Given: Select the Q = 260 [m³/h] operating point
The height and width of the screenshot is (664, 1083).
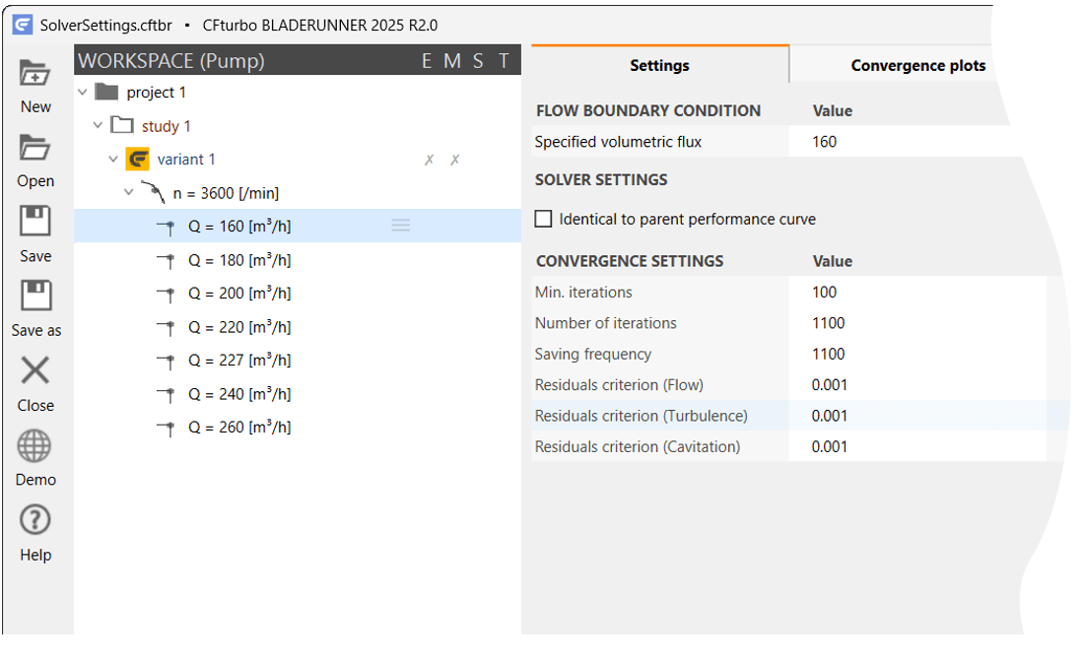Looking at the screenshot, I should (x=239, y=428).
